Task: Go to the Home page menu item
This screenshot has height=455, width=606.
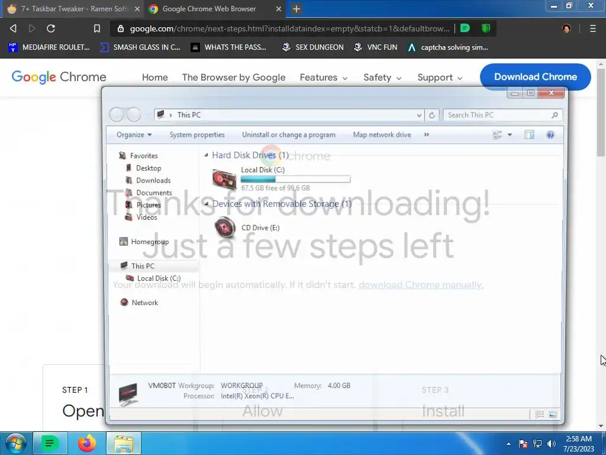Action: [x=154, y=78]
